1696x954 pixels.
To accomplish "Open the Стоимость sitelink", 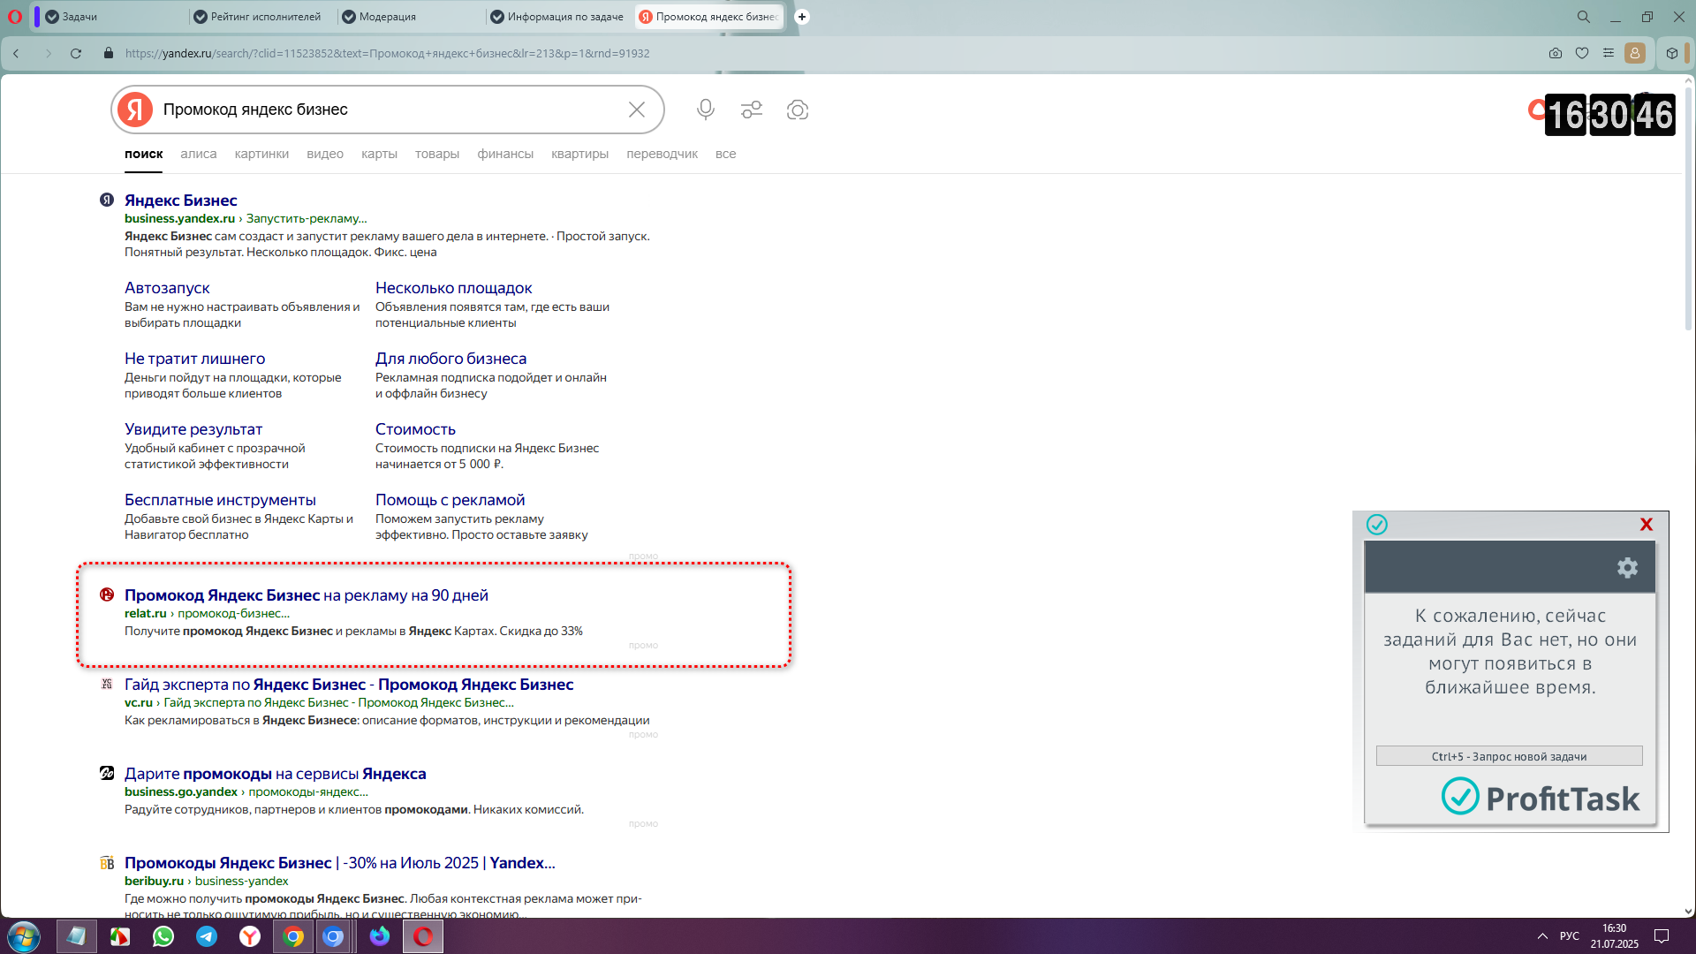I will click(x=415, y=429).
